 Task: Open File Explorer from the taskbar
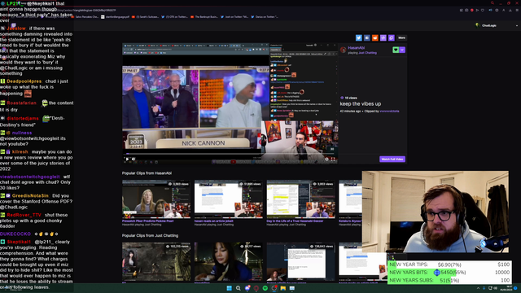click(x=283, y=288)
